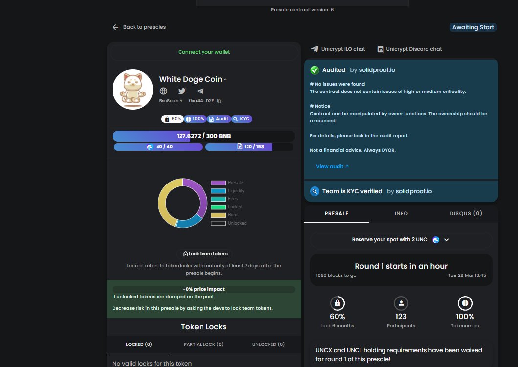
Task: Click the lock circle icon above 60%
Action: [338, 303]
